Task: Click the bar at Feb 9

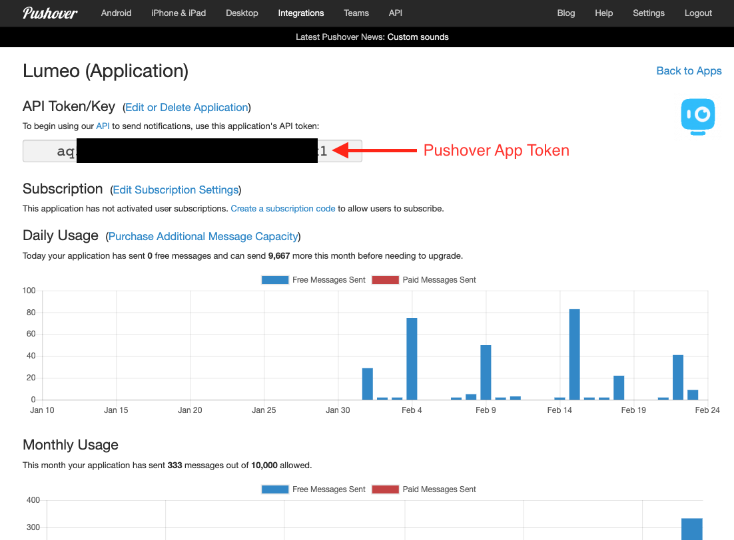Action: (486, 372)
